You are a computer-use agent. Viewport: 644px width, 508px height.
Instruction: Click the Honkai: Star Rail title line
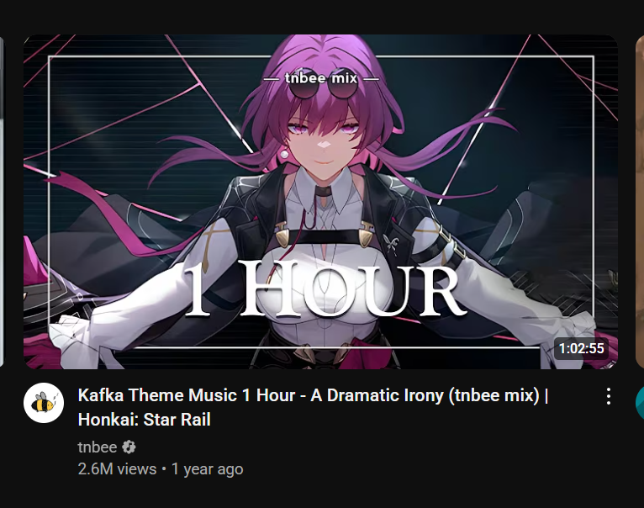pos(144,420)
